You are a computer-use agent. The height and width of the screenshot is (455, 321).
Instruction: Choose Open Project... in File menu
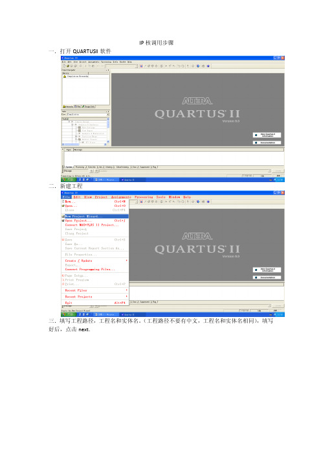[95, 220]
